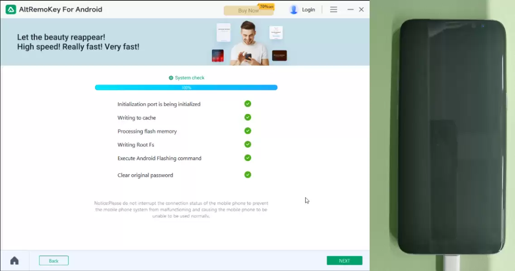
Task: Click the user avatar icon beside Login
Action: (294, 10)
